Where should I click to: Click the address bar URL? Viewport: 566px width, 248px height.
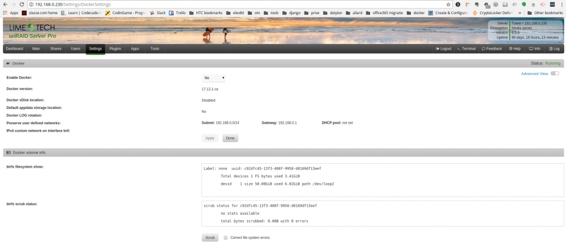(73, 5)
